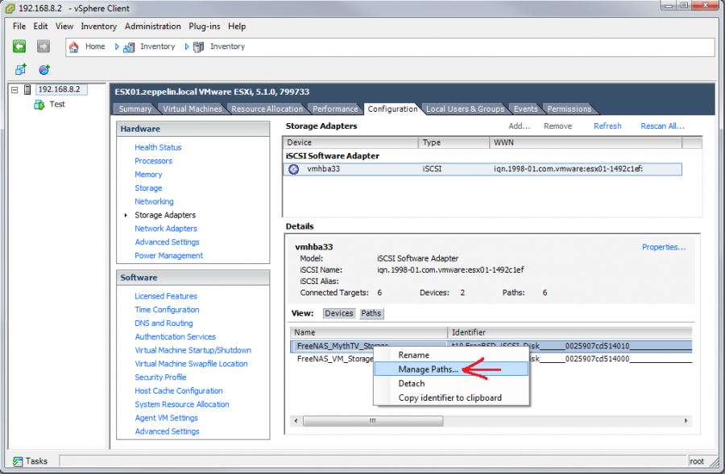Click the New Virtual Machine toolbar icon
The width and height of the screenshot is (725, 474).
[x=21, y=69]
